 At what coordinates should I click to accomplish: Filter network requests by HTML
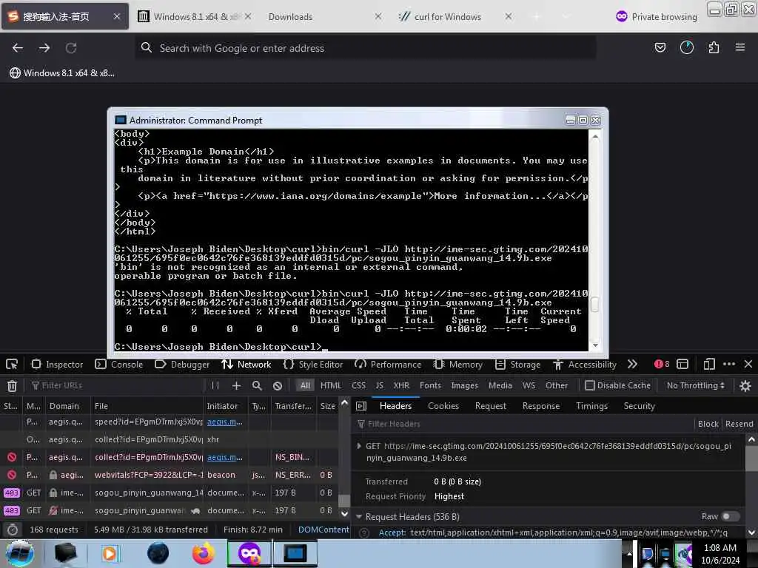(x=331, y=385)
